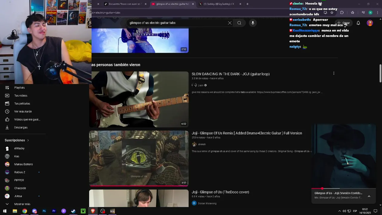Close the glimpse of us YouTube tab
The image size is (382, 215).
point(193,4)
